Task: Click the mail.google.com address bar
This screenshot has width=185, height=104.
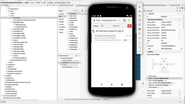Action: 107,20
